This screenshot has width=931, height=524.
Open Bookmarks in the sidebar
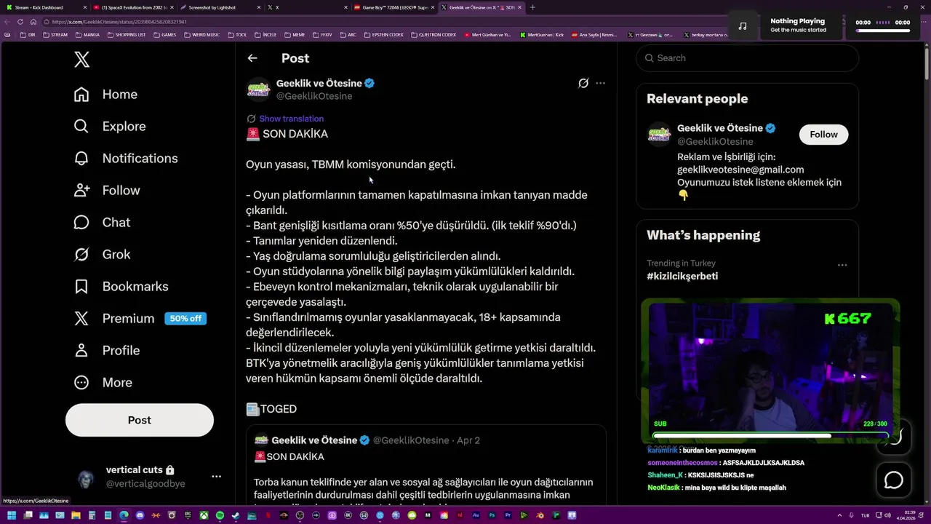[121, 287]
